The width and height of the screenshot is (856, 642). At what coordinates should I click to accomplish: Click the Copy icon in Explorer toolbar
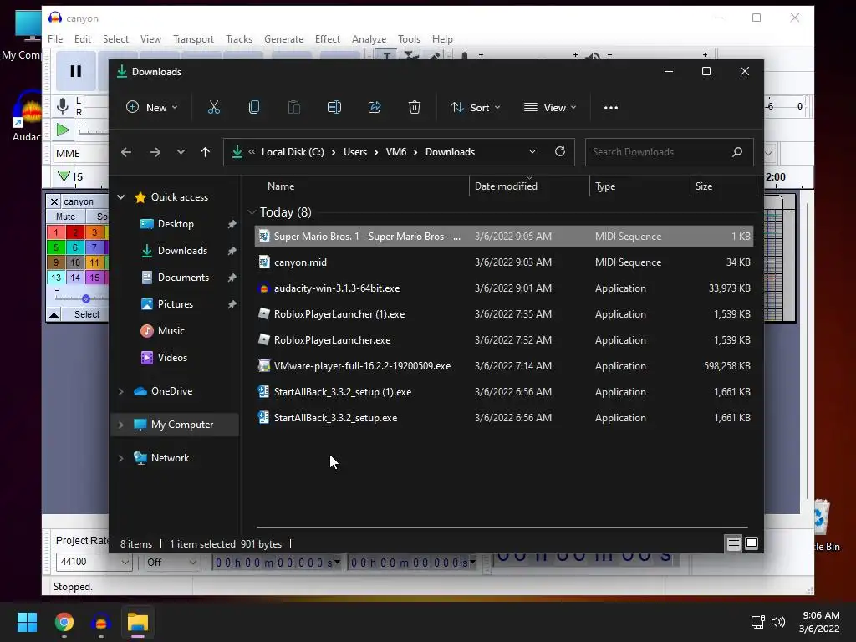254,108
